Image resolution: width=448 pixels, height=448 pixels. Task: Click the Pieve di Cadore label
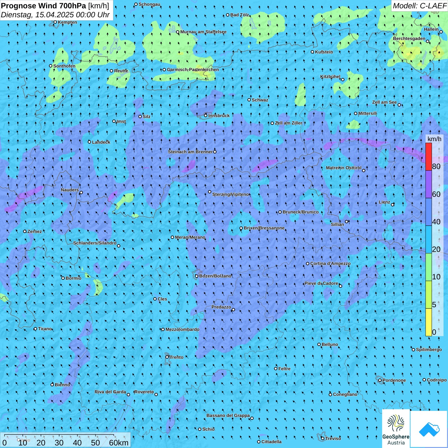(321, 283)
